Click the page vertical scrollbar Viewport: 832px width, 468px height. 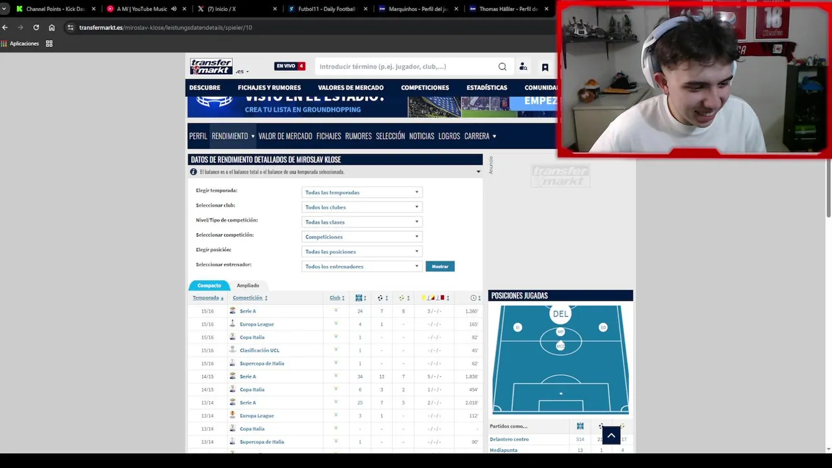[x=828, y=188]
